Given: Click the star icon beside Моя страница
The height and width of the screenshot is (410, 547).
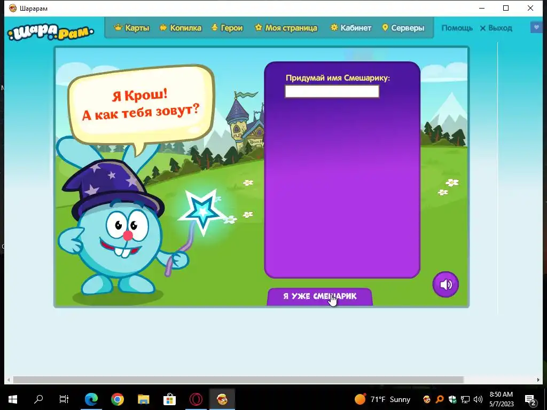Looking at the screenshot, I should pyautogui.click(x=258, y=27).
